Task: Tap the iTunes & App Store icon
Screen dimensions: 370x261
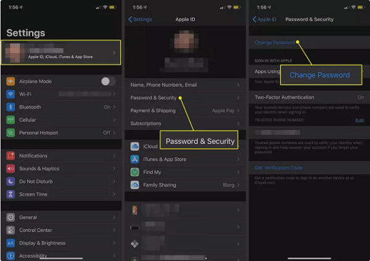Action: [134, 159]
